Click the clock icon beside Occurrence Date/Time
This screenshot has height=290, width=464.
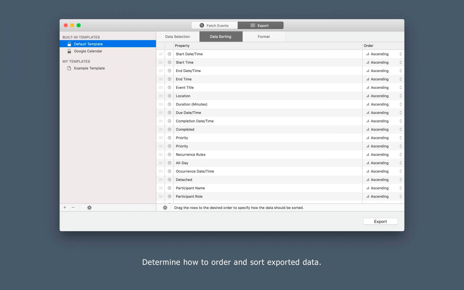pyautogui.click(x=169, y=171)
